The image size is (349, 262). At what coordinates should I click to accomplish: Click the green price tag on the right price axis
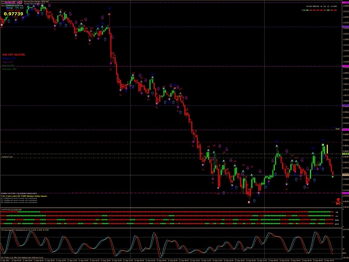click(x=346, y=154)
